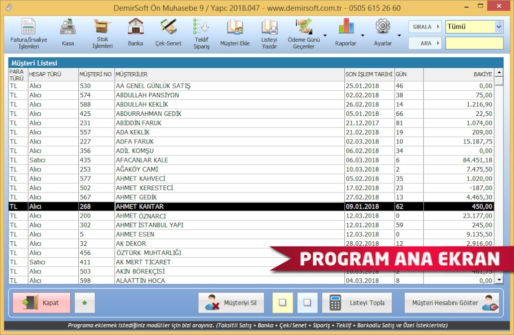Viewport: 514px width, 335px height.
Task: Sort by HESAP TÜRÜ column header
Action: (x=53, y=74)
